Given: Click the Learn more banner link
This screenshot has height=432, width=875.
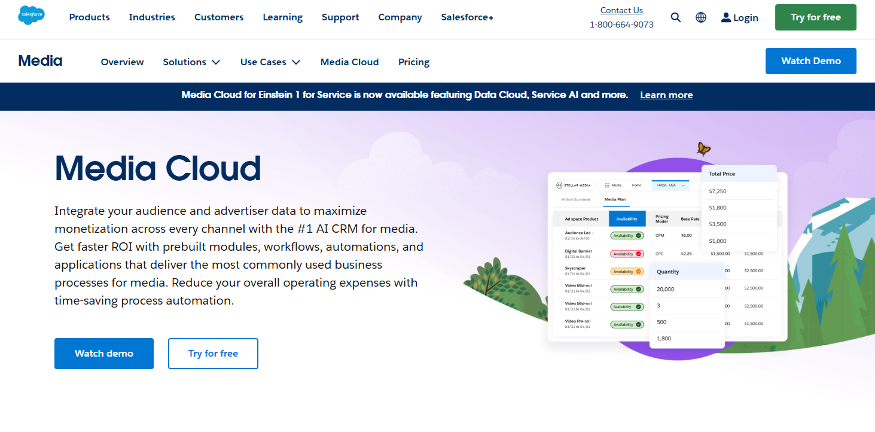Looking at the screenshot, I should coord(666,95).
